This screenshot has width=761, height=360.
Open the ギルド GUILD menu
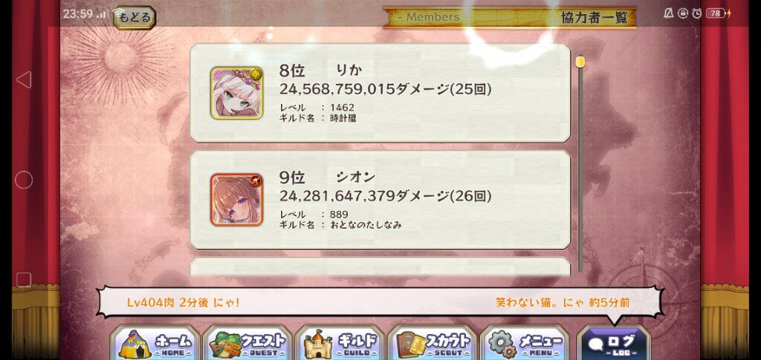(340, 343)
